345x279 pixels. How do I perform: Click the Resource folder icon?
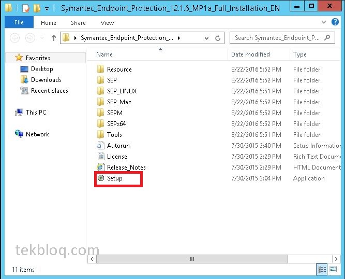click(x=100, y=69)
